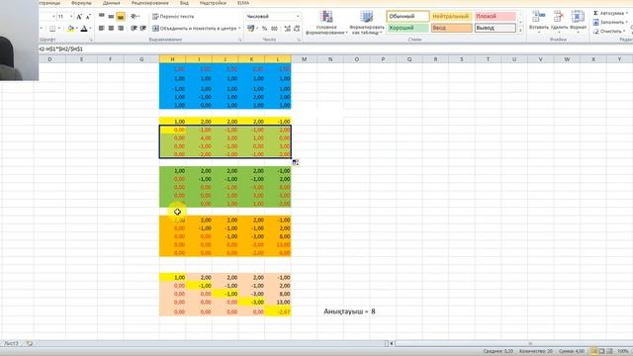Click Объединить и поместить в центре

point(194,29)
